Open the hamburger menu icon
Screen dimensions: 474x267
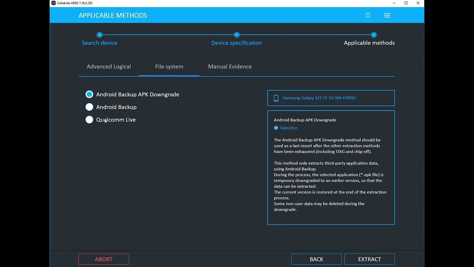[387, 15]
